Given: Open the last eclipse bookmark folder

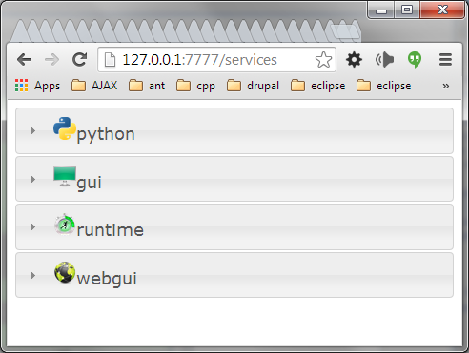Looking at the screenshot, I should [384, 86].
